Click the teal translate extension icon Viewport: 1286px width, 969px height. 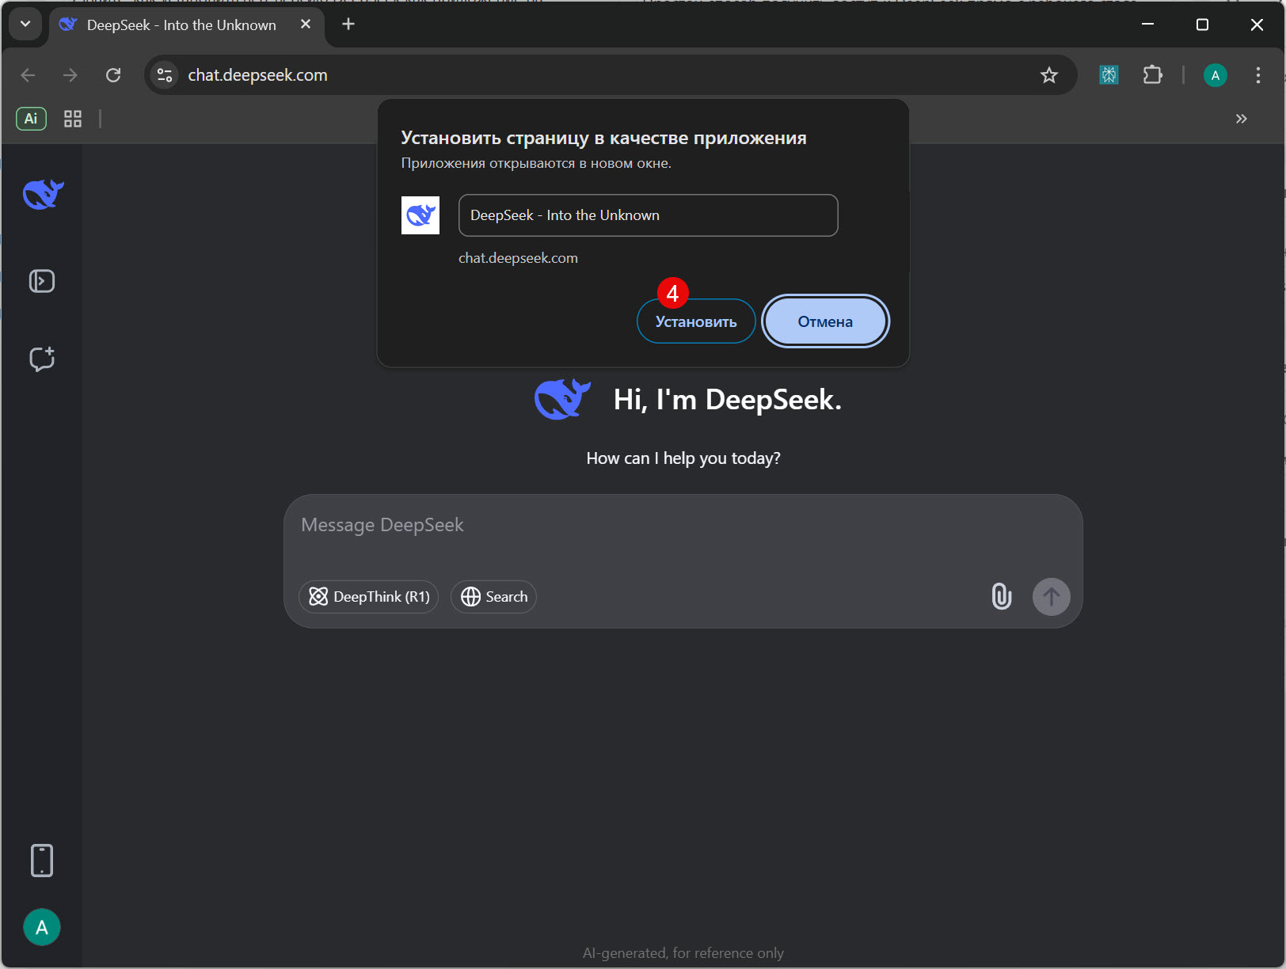(x=1109, y=75)
